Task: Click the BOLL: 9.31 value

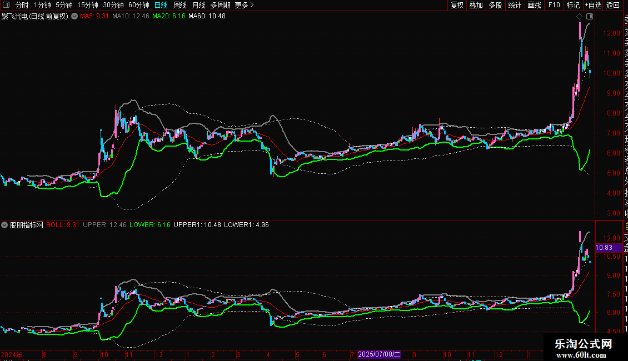Action: point(62,225)
